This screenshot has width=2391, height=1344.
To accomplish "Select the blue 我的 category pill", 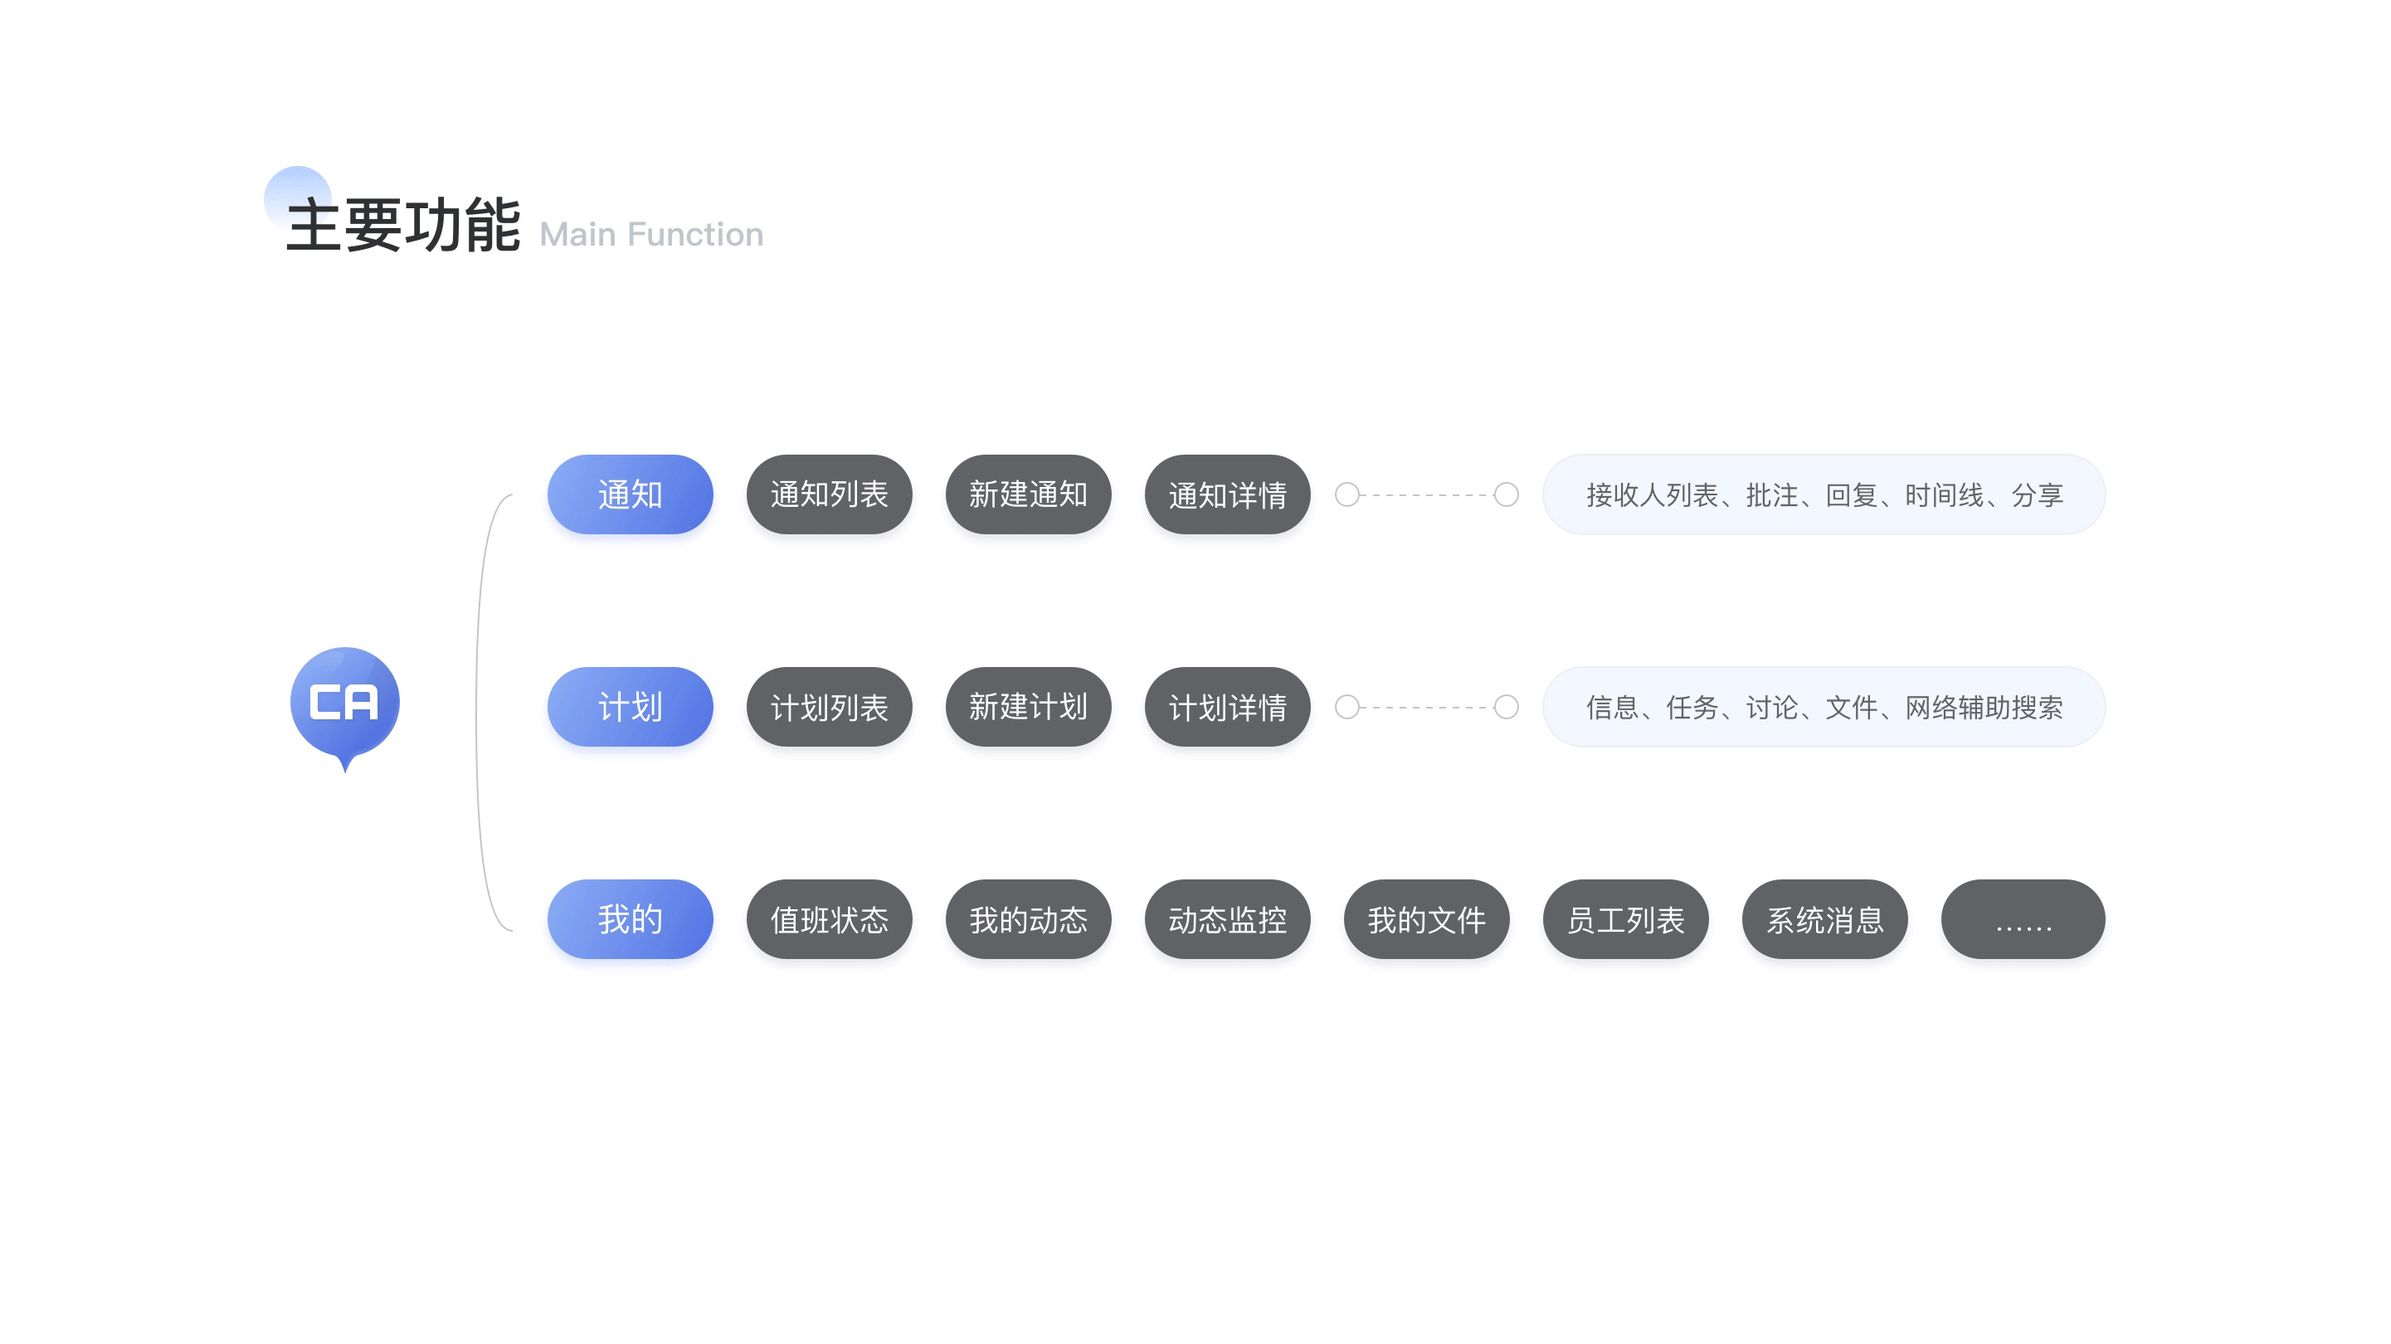I will tap(630, 919).
